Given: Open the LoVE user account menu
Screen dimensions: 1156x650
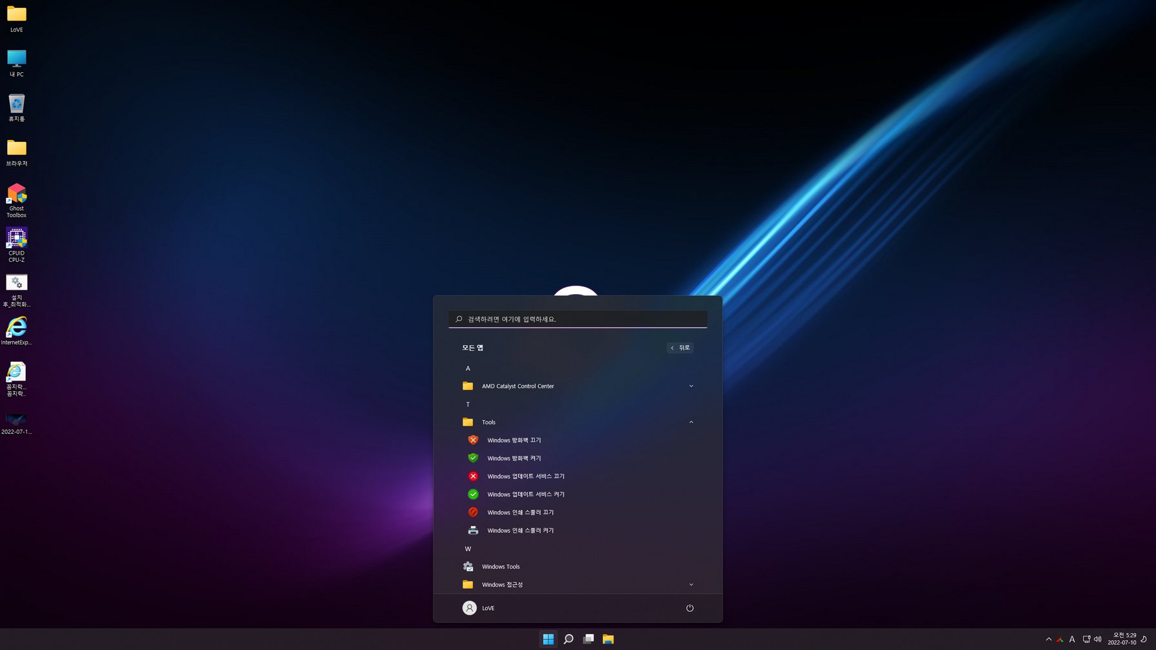Looking at the screenshot, I should click(479, 608).
